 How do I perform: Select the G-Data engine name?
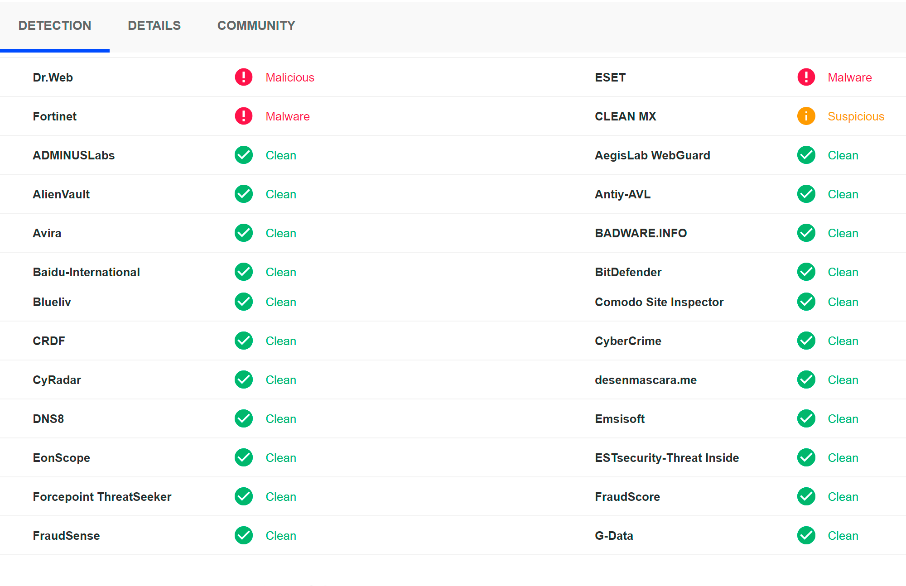pyautogui.click(x=614, y=536)
